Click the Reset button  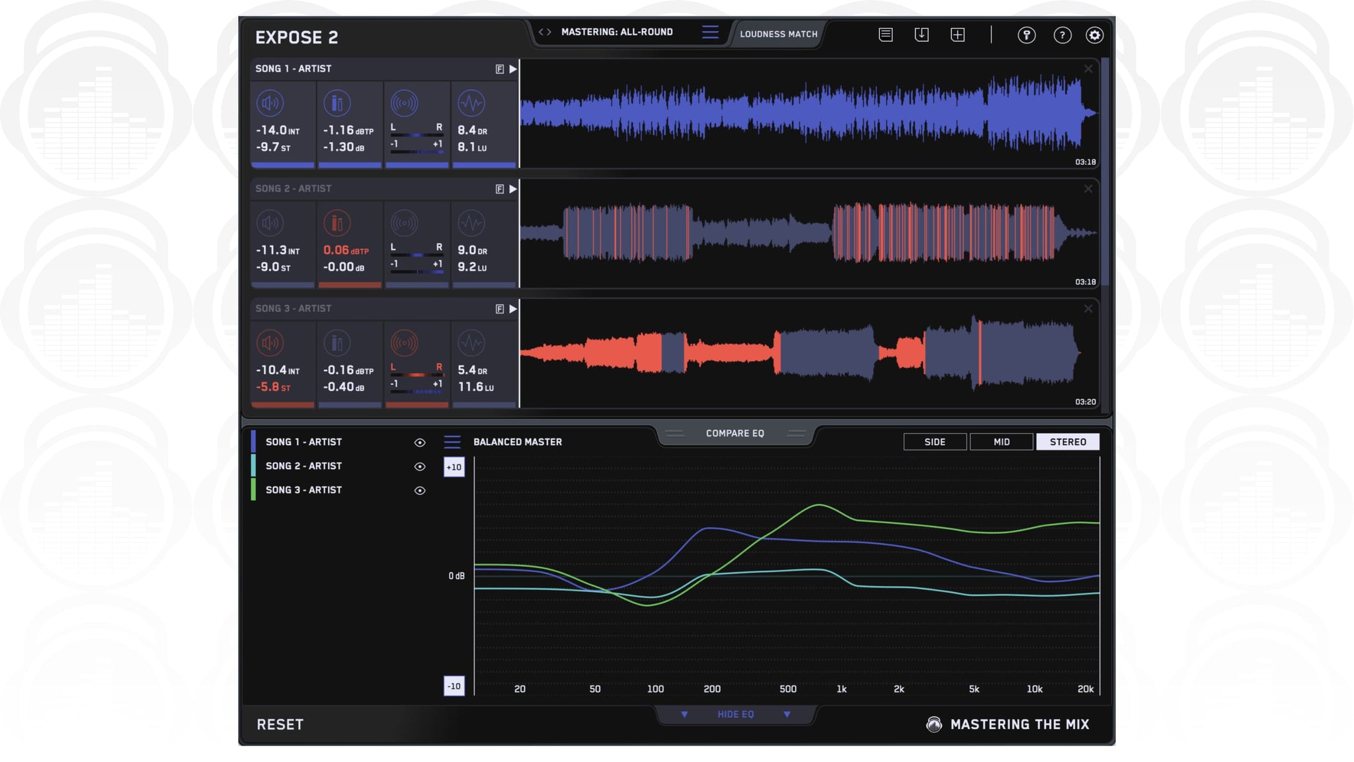(280, 724)
